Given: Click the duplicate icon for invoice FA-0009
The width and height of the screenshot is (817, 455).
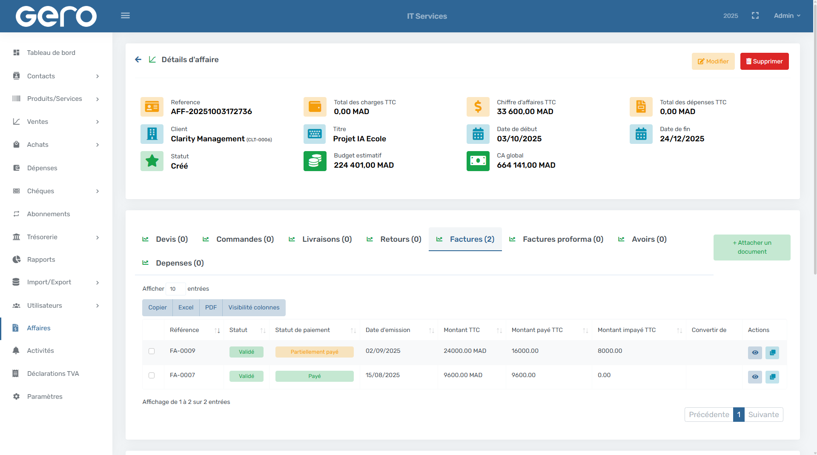Looking at the screenshot, I should click(x=772, y=352).
